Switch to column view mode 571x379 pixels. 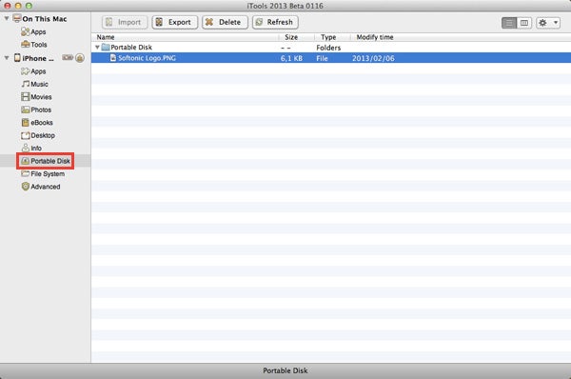pyautogui.click(x=524, y=23)
